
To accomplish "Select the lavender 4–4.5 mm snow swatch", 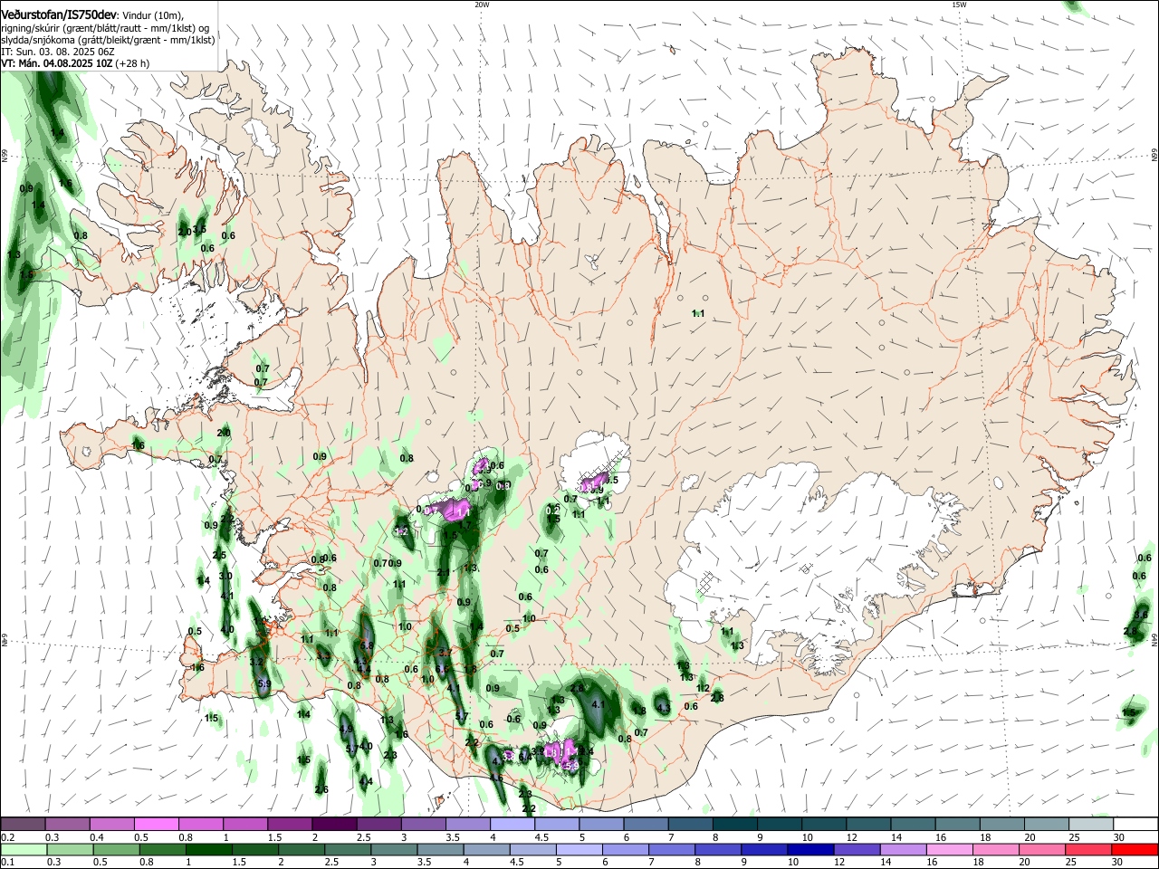I will click(x=512, y=825).
